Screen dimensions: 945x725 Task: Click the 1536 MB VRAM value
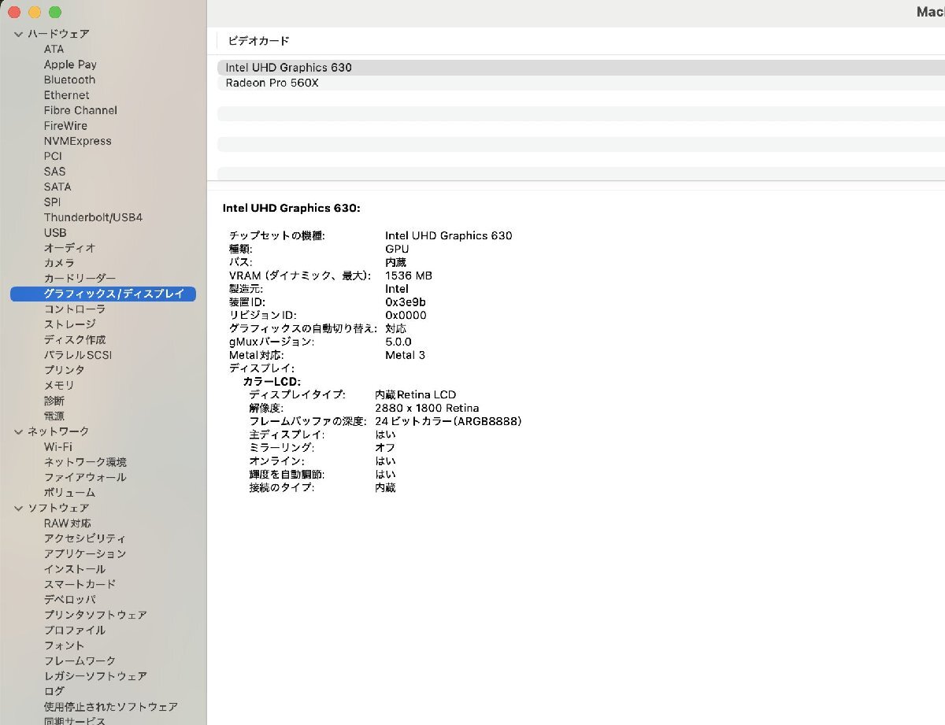[x=408, y=276]
